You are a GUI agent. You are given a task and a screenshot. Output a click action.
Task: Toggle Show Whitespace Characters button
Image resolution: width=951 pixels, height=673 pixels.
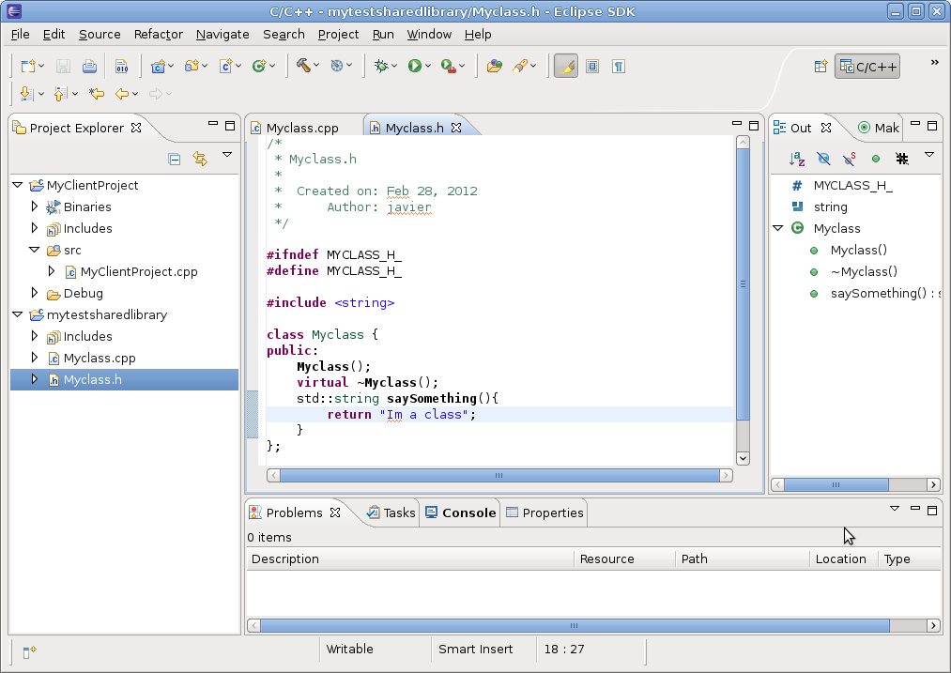coord(618,66)
